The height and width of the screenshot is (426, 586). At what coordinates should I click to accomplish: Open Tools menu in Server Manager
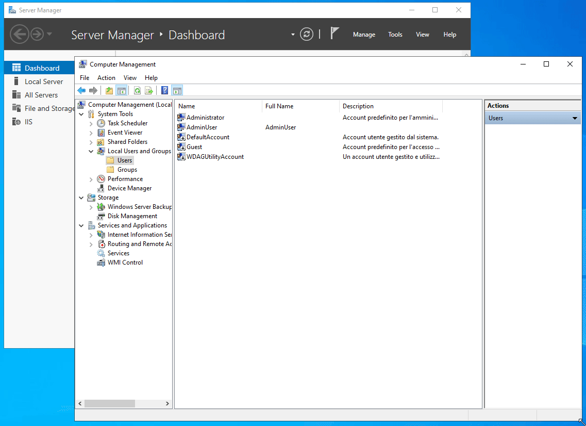pyautogui.click(x=395, y=35)
